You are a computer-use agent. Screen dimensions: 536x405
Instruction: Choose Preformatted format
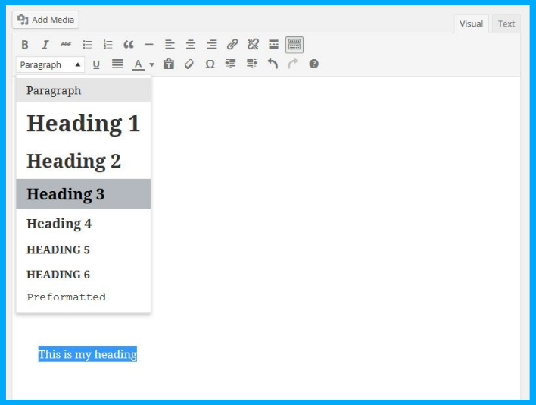[83, 297]
